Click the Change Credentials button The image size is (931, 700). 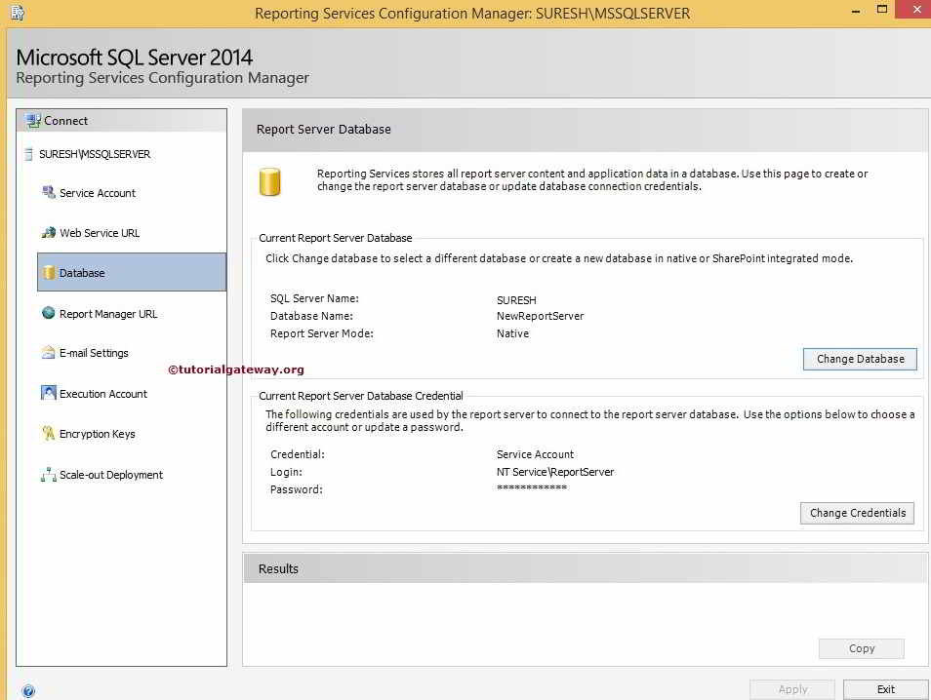(856, 512)
